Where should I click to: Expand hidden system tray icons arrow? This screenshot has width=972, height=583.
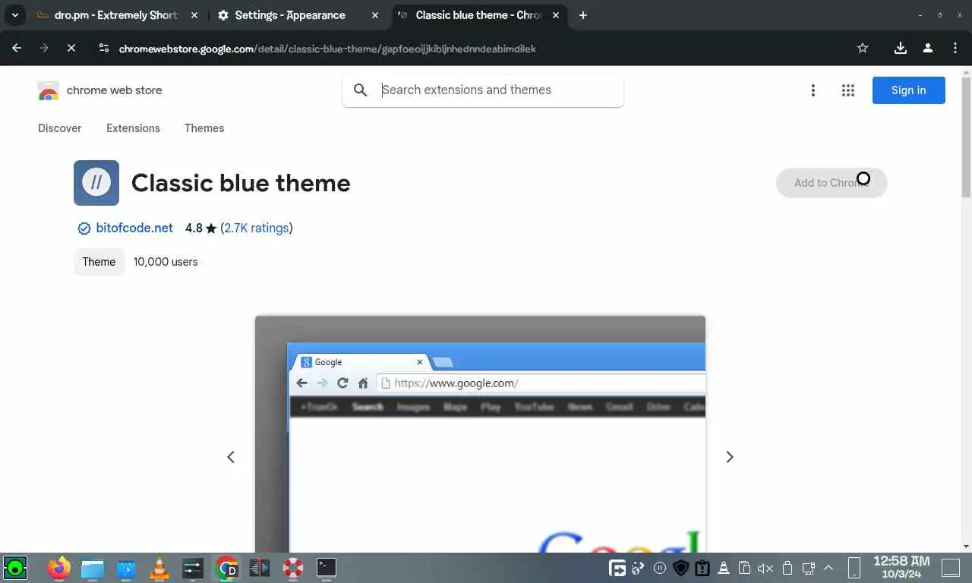(x=828, y=568)
